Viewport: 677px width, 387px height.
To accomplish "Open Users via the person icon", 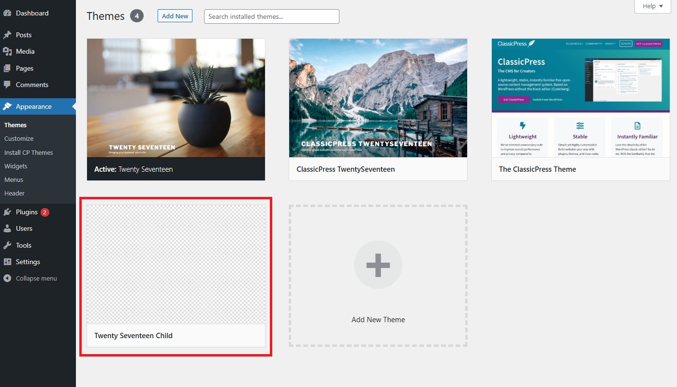I will [7, 228].
